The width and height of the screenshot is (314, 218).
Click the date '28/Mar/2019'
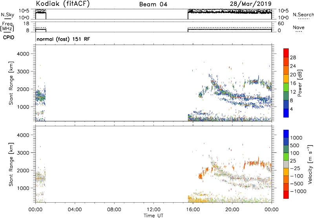click(251, 4)
